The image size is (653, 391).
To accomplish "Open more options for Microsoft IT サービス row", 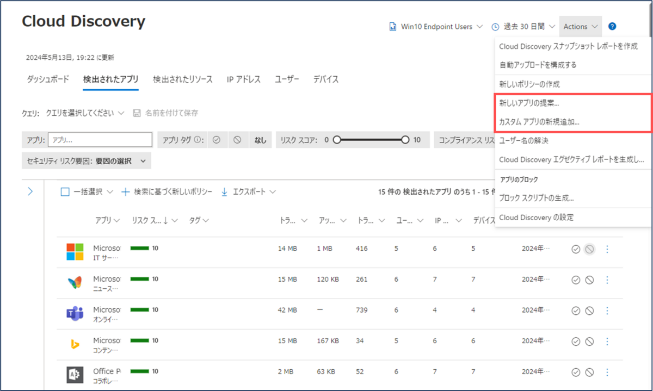I will pyautogui.click(x=607, y=249).
